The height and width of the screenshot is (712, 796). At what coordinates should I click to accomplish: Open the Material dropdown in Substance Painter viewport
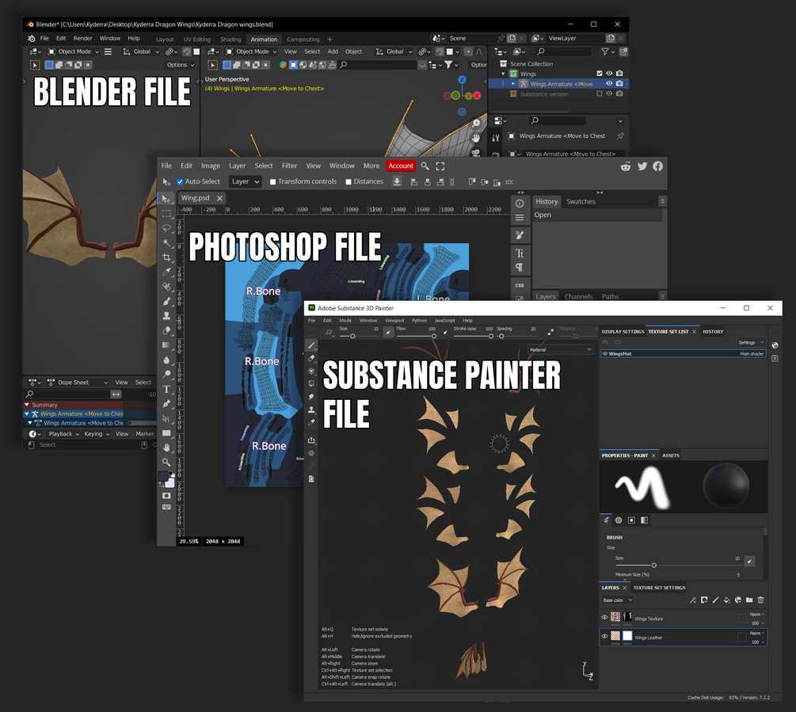561,349
